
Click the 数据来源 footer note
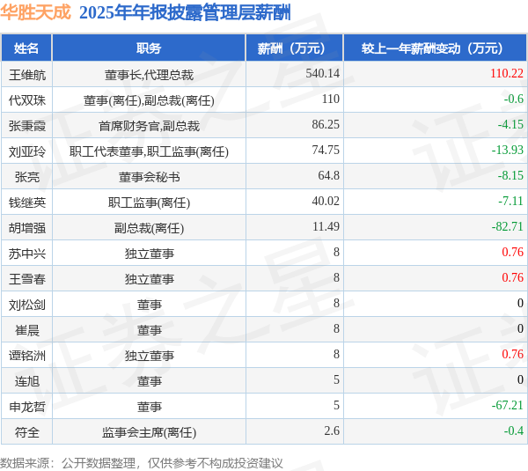click(142, 464)
